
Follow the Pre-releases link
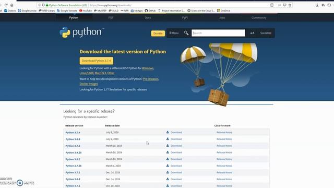[151, 79]
